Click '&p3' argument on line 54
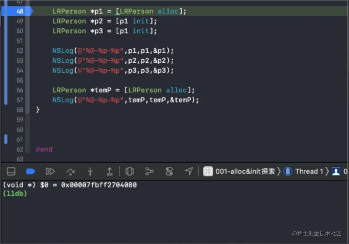Image resolution: width=349 pixels, height=244 pixels. [160, 71]
